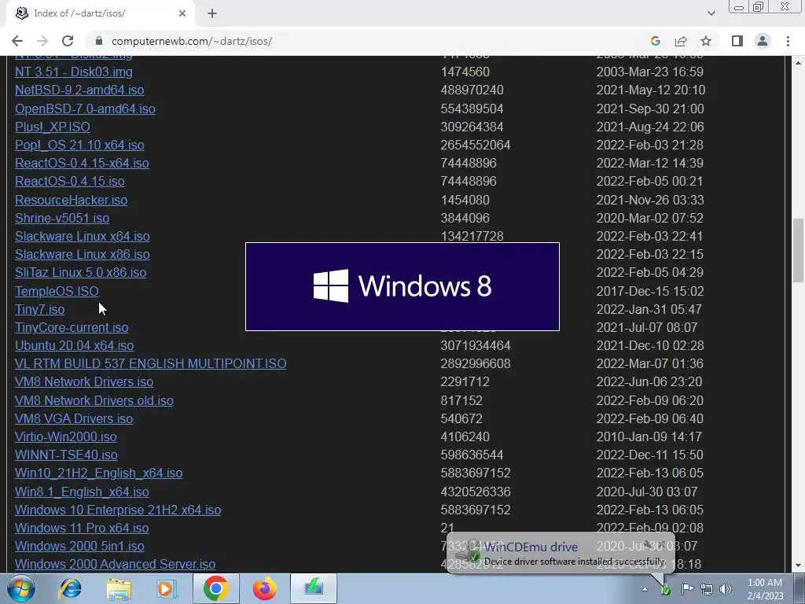
Task: Download TempleOS.ISO
Action: [x=57, y=291]
